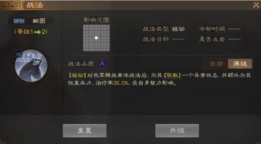
Task: Switch description to 当前 level view
Action: (216, 64)
